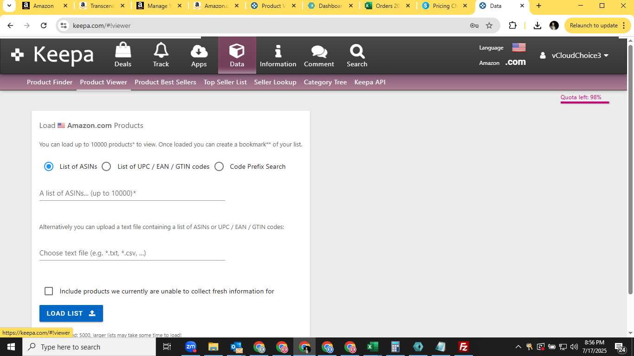Click the page vertical scrollbar

pos(630,169)
